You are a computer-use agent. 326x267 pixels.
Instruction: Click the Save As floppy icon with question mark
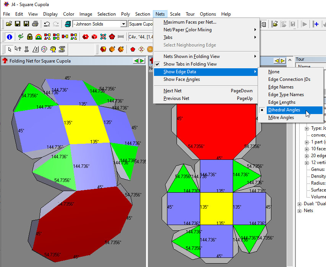pyautogui.click(x=26, y=24)
